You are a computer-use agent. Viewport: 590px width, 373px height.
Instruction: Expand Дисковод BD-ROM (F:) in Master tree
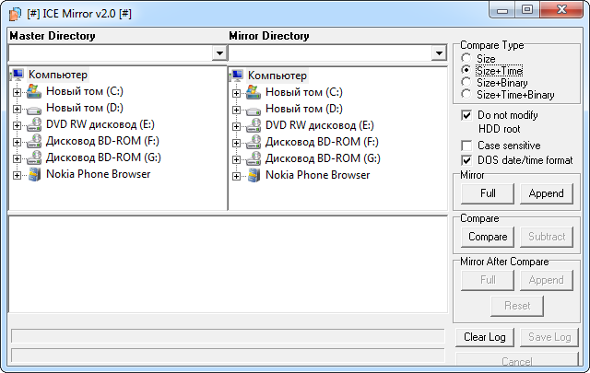click(x=17, y=142)
